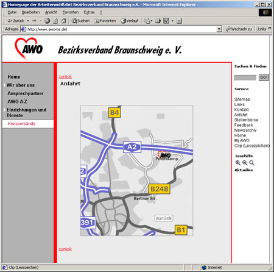This screenshot has height=272, width=274.
Task: Open the Favoriten toolbar button
Action: click(x=105, y=21)
